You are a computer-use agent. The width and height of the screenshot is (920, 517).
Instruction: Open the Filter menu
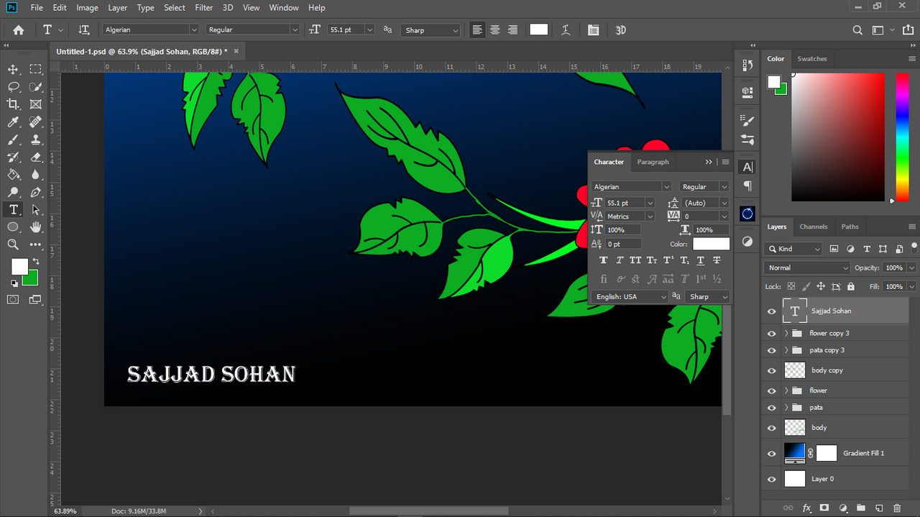pos(204,8)
